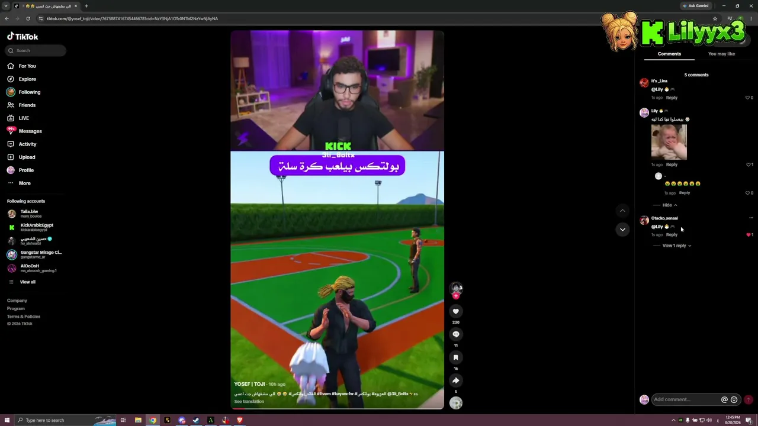
Task: Open the Upload page
Action: (x=22, y=157)
